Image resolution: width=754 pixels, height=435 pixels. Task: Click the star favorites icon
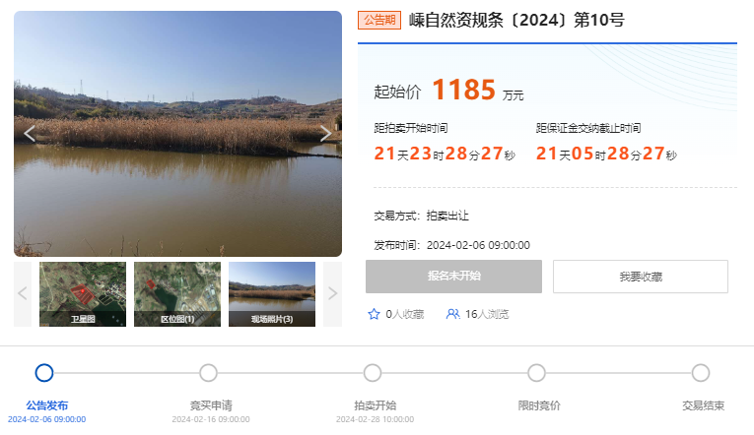(374, 314)
